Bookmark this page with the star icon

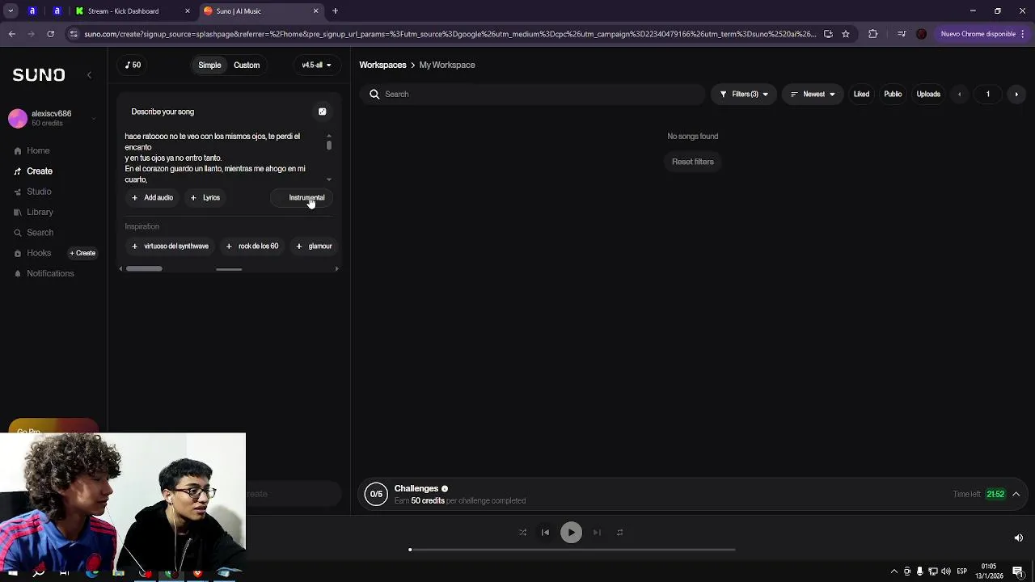point(845,34)
